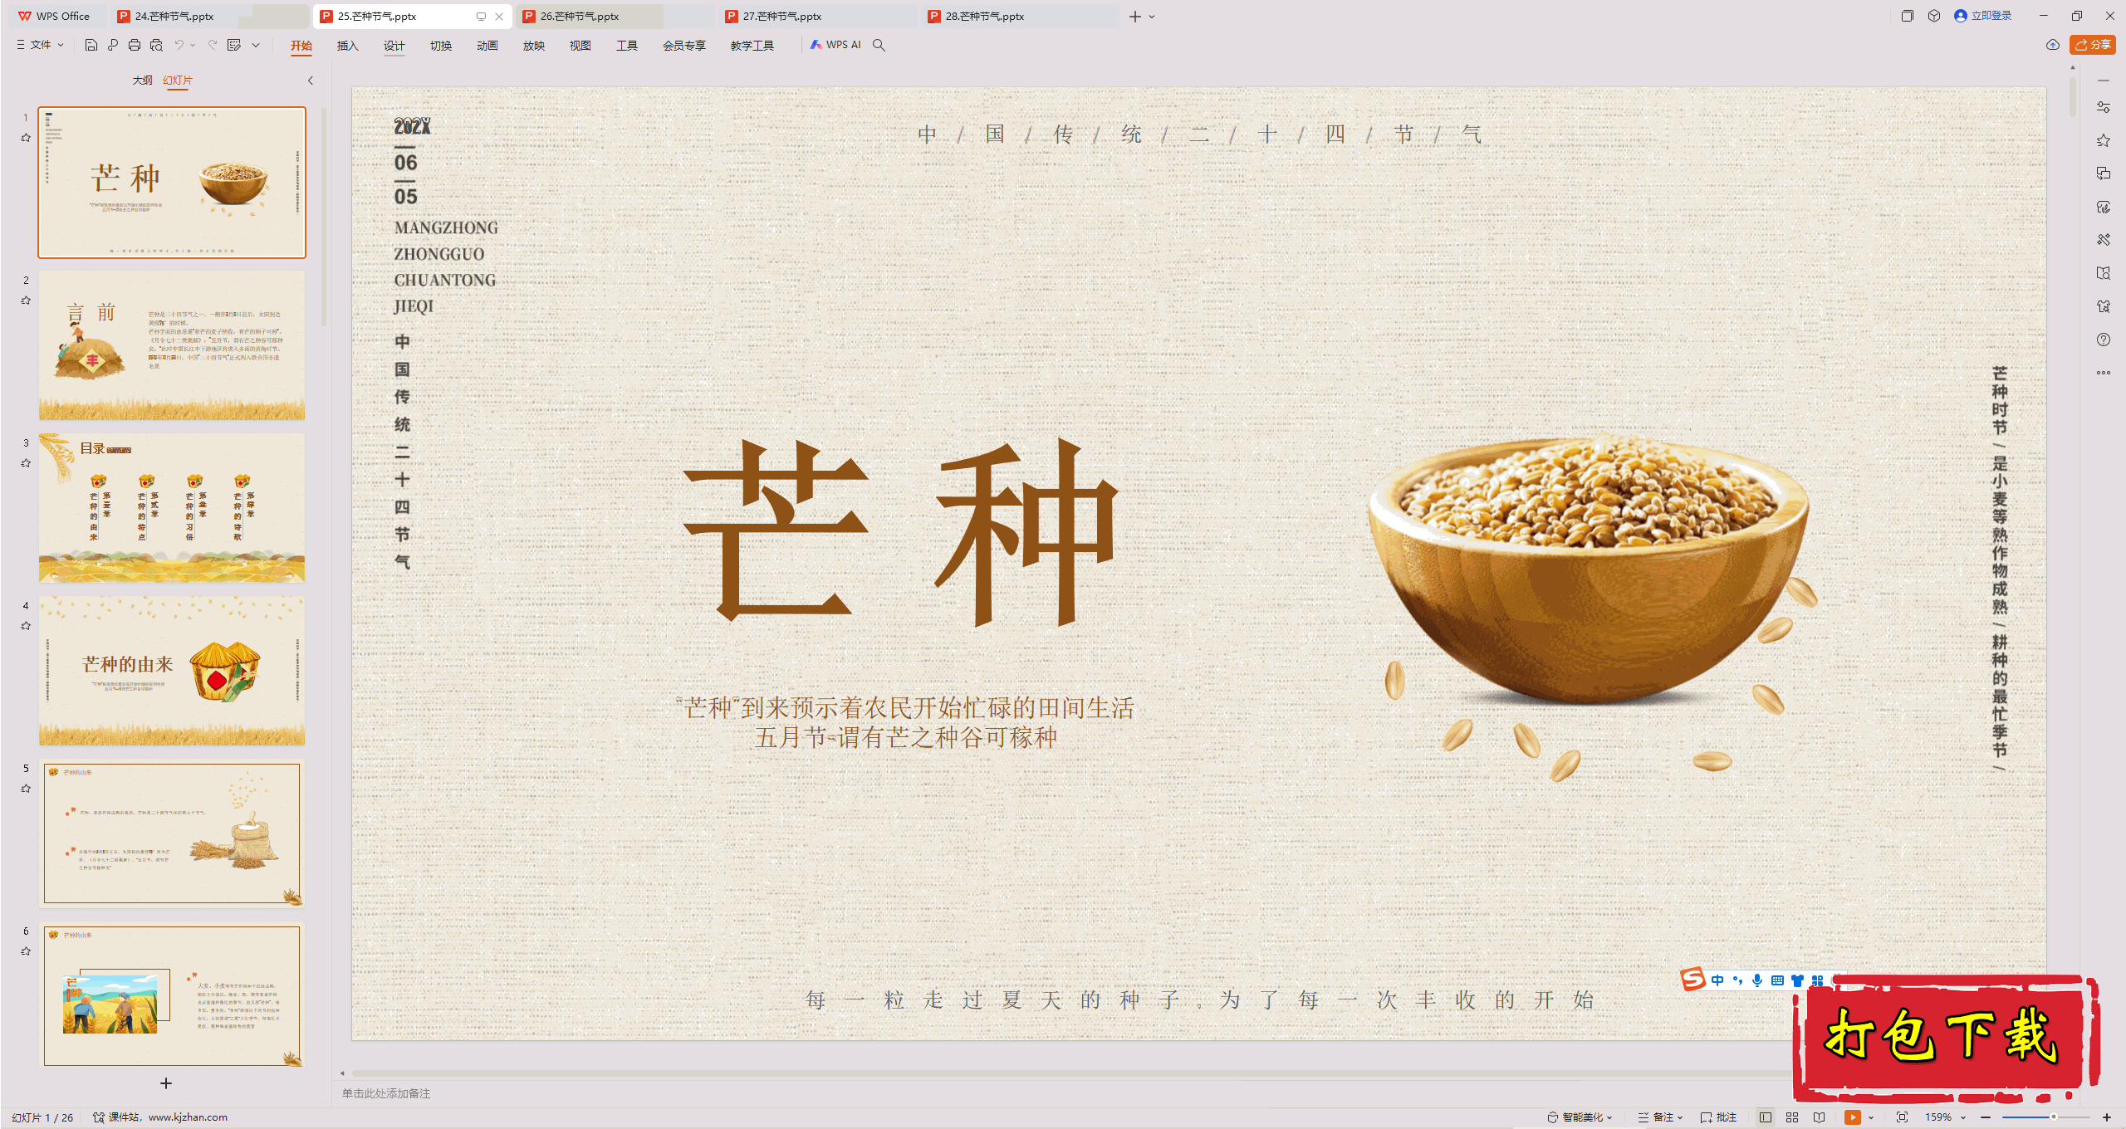
Task: Click the help question mark in right sidebar
Action: [2104, 340]
